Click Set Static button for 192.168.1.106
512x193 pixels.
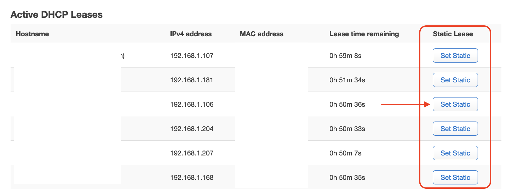click(x=455, y=104)
